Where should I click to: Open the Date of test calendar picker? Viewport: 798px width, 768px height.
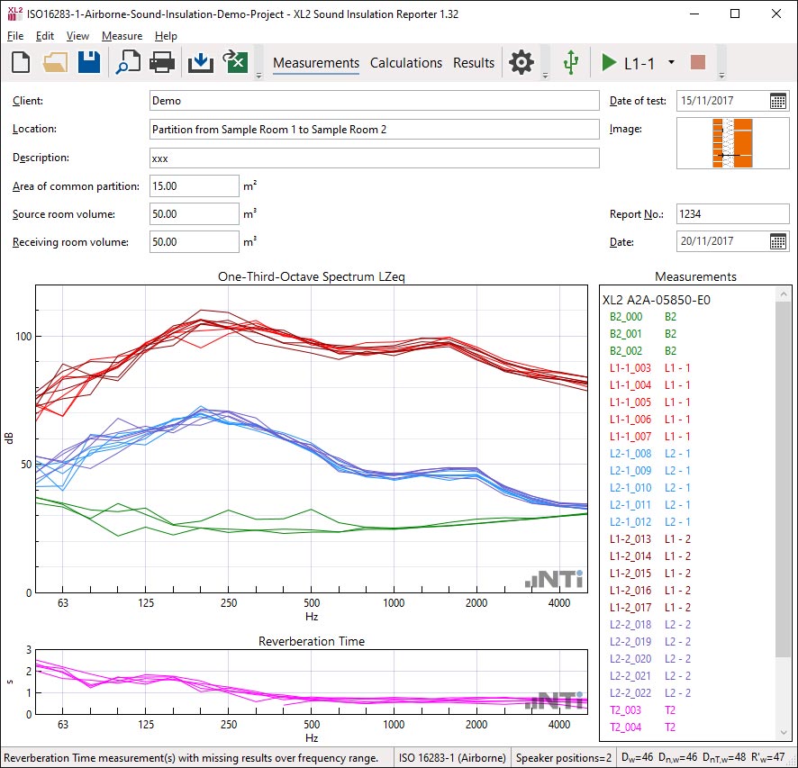pyautogui.click(x=778, y=101)
